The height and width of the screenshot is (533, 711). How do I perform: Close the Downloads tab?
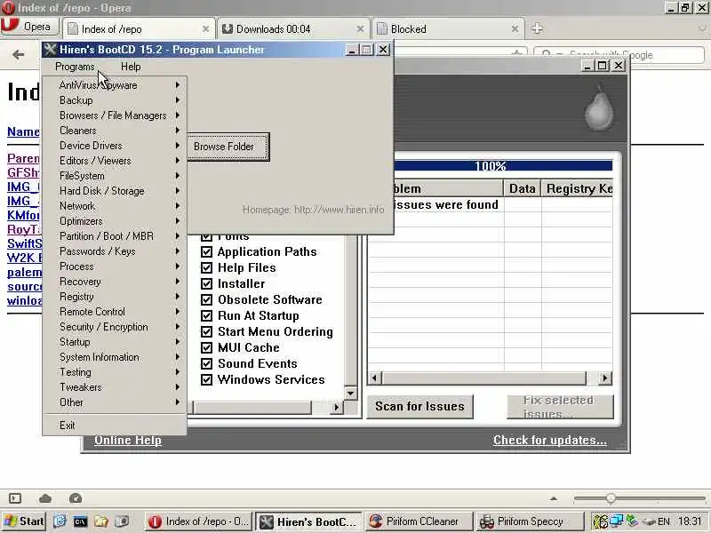360,29
